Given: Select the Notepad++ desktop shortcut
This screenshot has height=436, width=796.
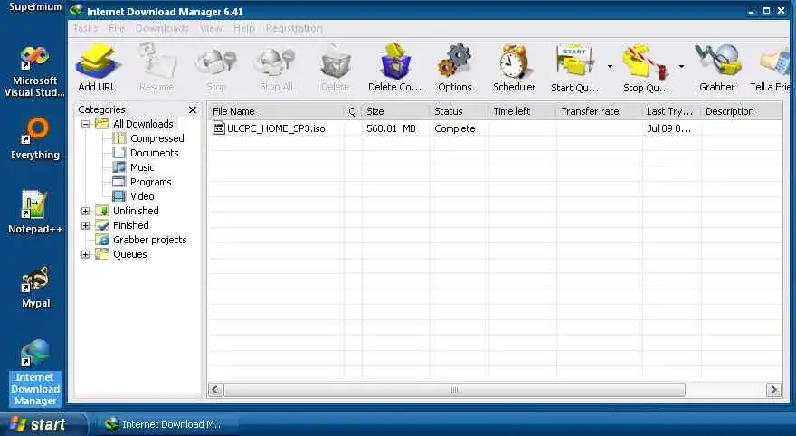Looking at the screenshot, I should point(35,213).
